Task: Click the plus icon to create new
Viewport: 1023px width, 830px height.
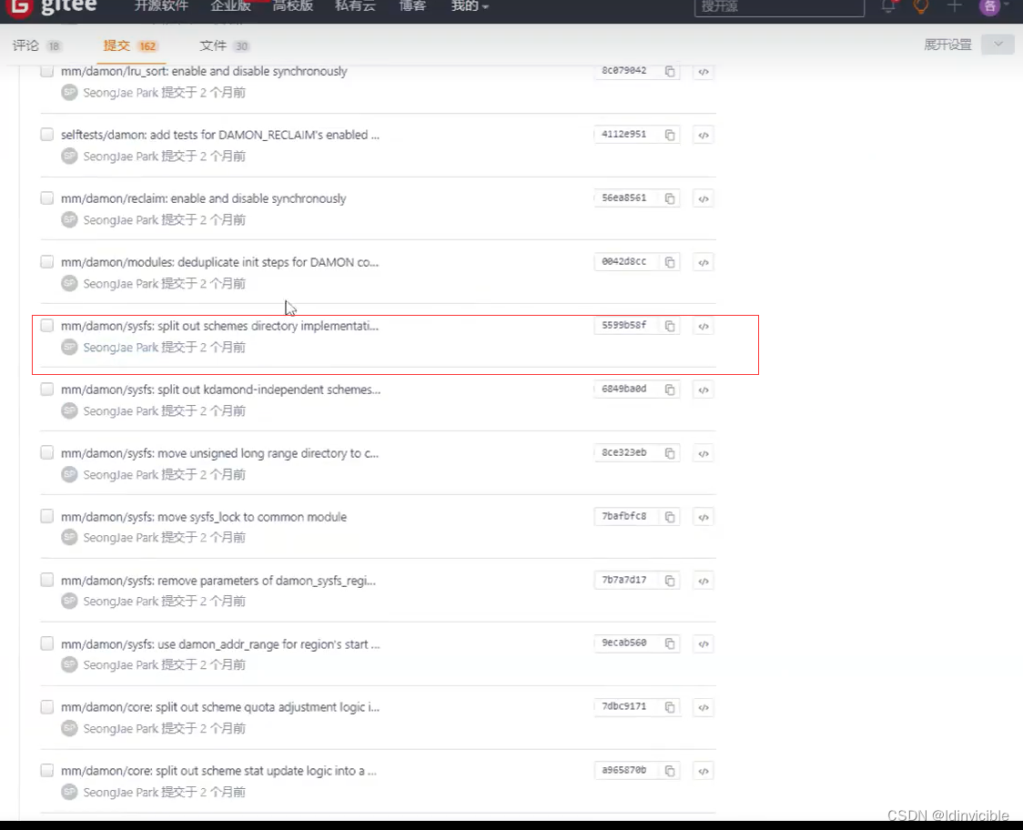Action: pyautogui.click(x=954, y=7)
